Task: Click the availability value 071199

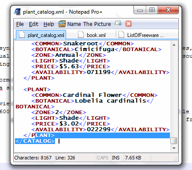Action: coord(99,72)
